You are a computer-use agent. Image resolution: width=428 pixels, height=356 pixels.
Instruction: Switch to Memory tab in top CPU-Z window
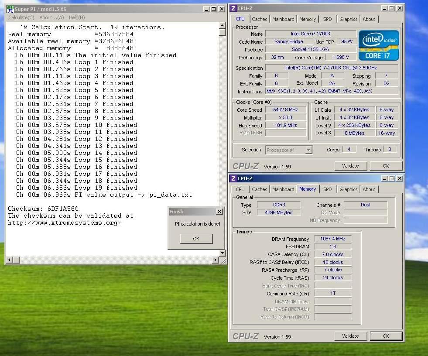click(x=307, y=19)
